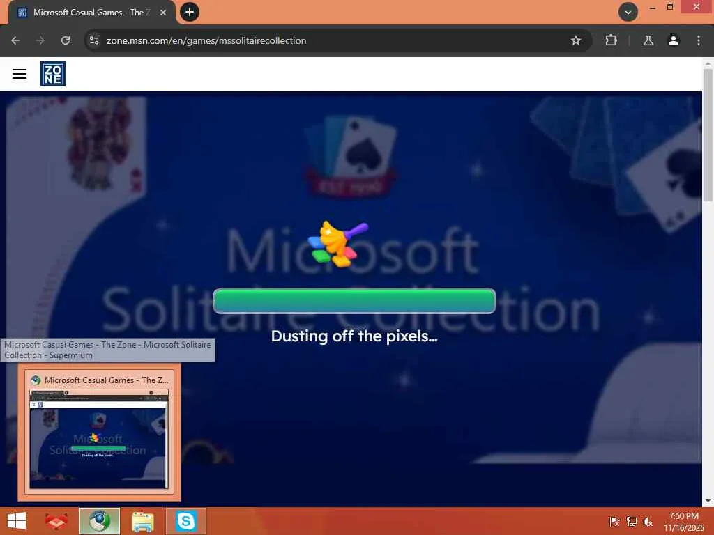Click the ZONE logo
The width and height of the screenshot is (714, 535).
pyautogui.click(x=53, y=74)
